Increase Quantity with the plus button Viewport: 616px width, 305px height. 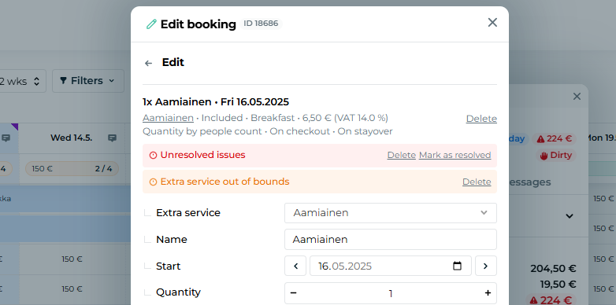click(488, 293)
